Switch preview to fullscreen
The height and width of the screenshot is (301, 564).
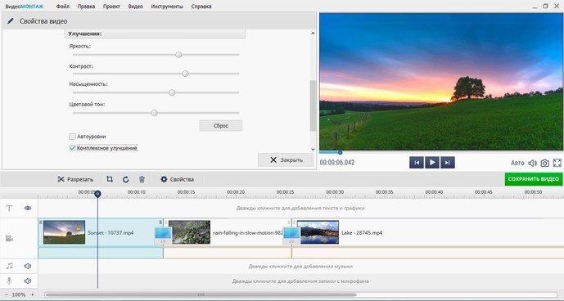pyautogui.click(x=557, y=163)
